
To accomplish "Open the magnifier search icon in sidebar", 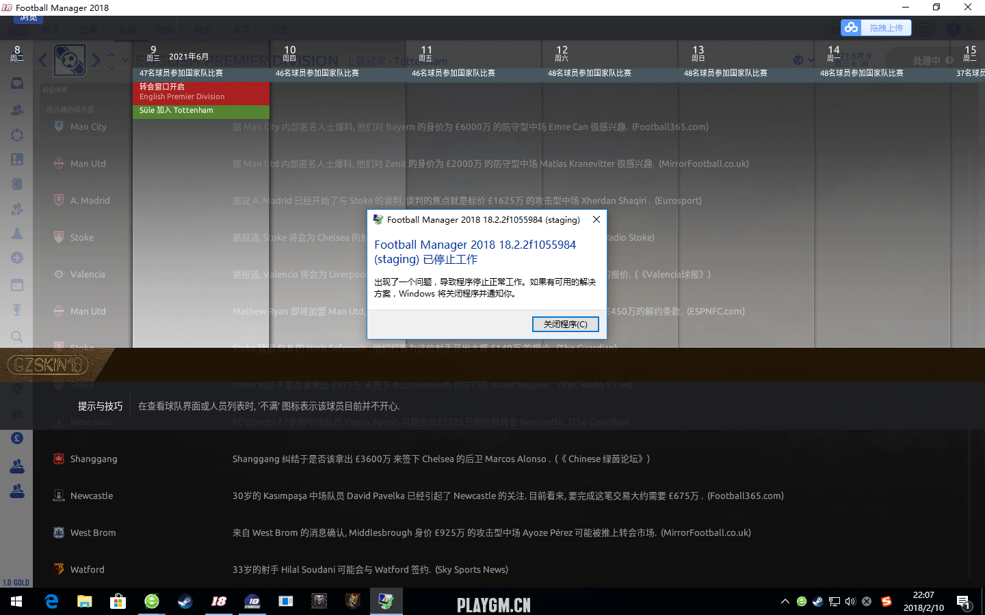I will pyautogui.click(x=17, y=336).
